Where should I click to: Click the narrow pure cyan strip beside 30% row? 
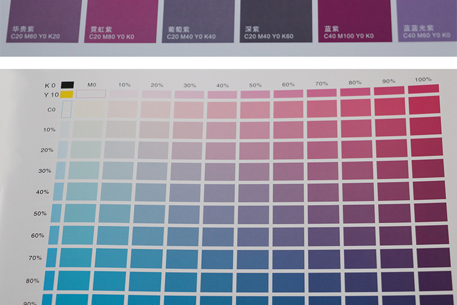[x=60, y=170]
